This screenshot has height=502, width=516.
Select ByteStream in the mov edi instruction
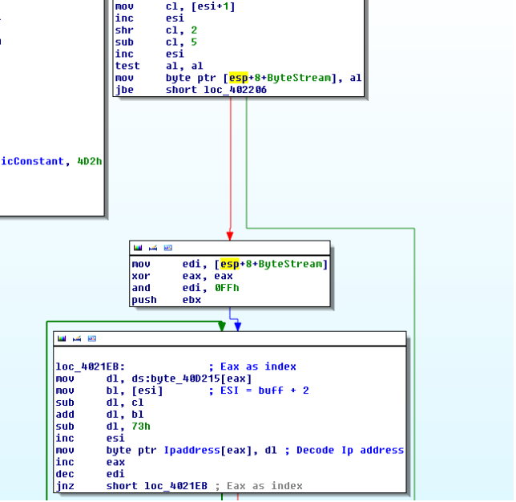(292, 264)
